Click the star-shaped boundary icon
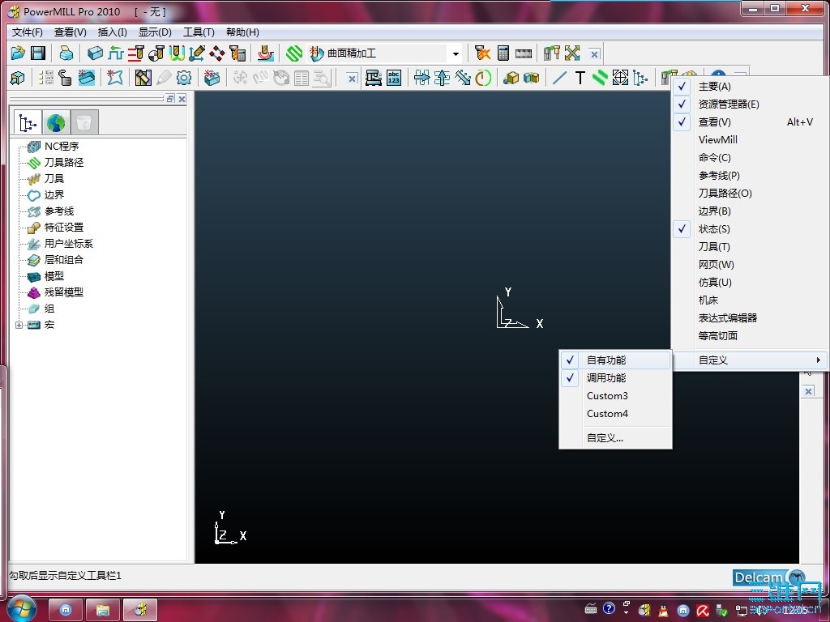830x622 pixels. click(x=115, y=79)
